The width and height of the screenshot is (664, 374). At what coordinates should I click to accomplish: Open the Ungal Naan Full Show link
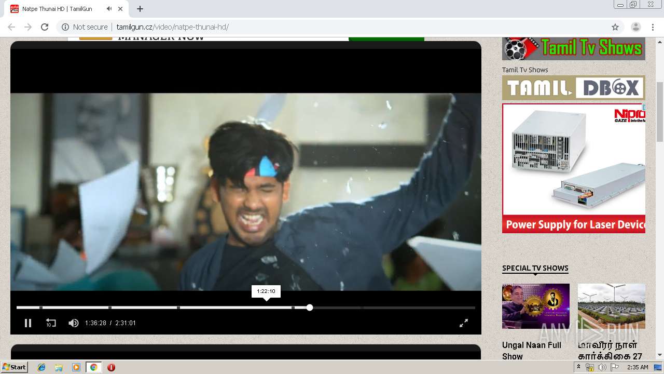(x=532, y=351)
